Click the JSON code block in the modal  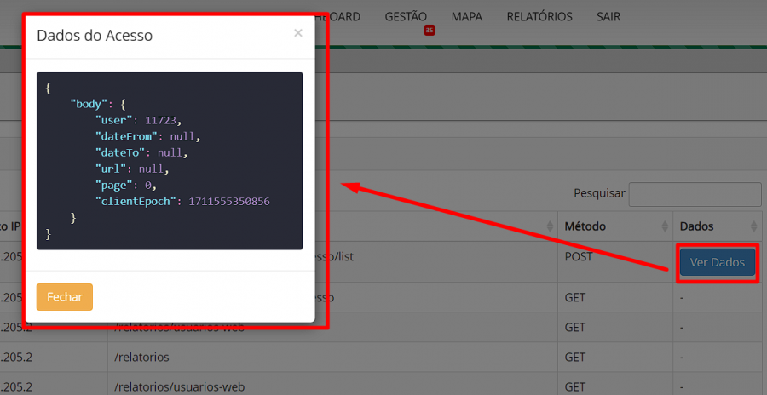click(170, 161)
